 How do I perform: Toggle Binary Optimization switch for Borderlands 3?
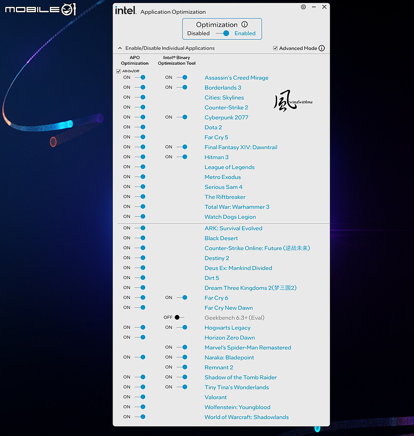[182, 87]
